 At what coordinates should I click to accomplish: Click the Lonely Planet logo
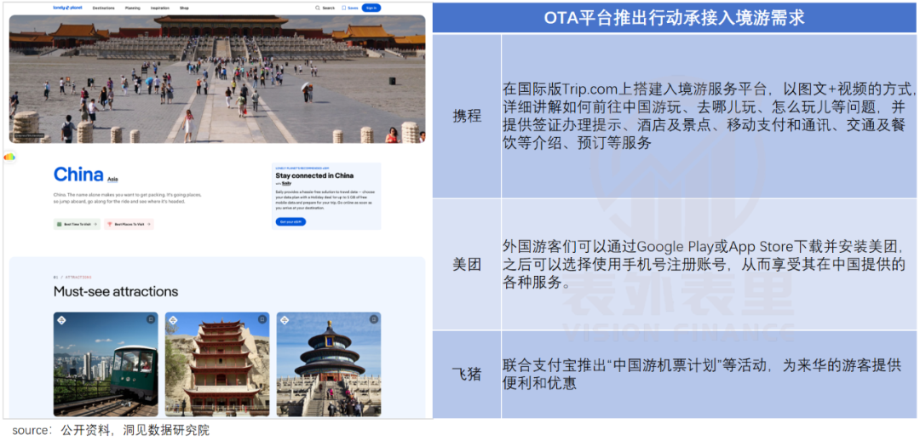pos(66,8)
